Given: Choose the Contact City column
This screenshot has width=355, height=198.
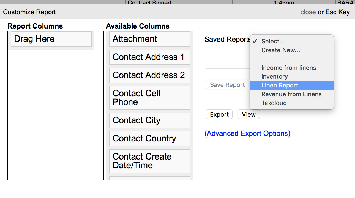Looking at the screenshot, I should tap(149, 120).
